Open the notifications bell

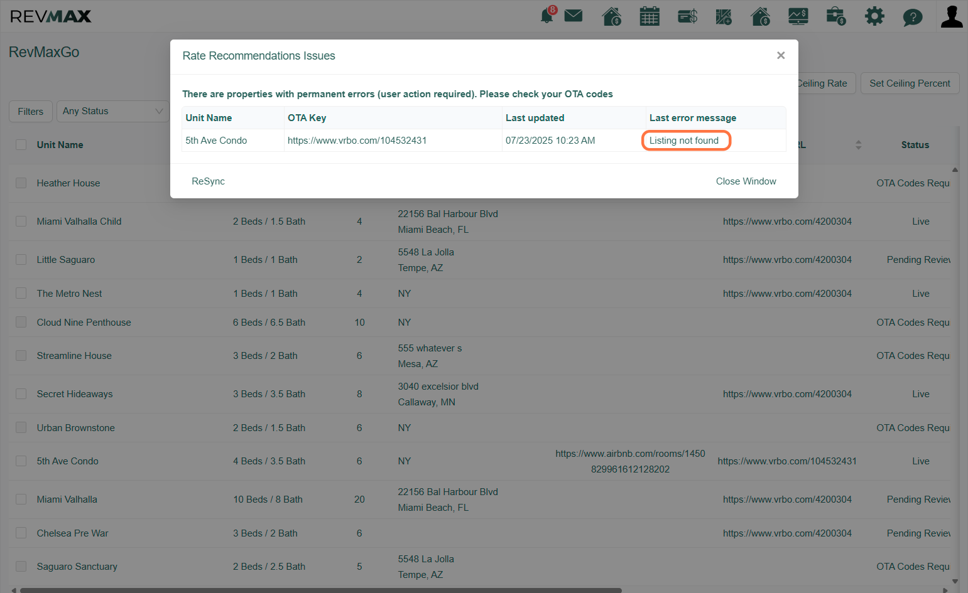pyautogui.click(x=548, y=16)
